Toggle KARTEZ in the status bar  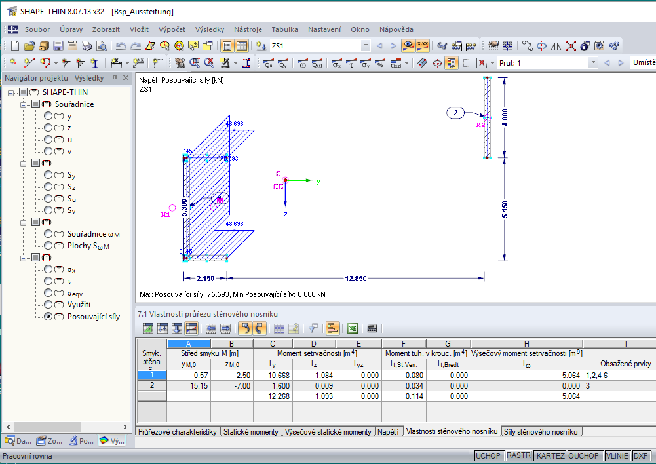550,456
